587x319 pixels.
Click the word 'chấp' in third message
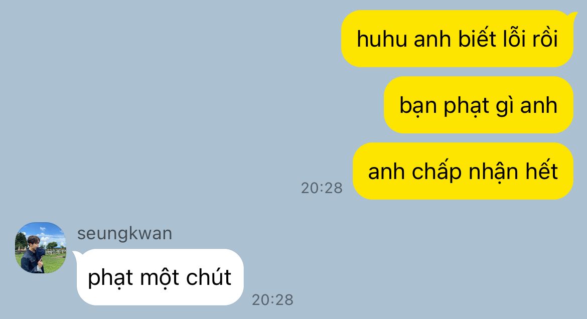click(x=436, y=172)
